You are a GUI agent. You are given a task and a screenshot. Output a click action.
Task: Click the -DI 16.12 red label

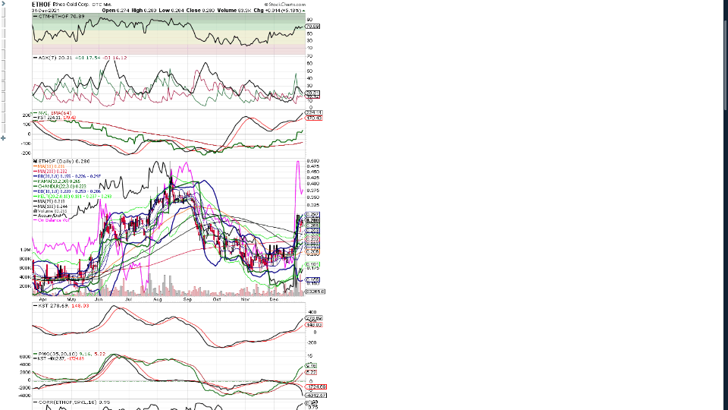[115, 58]
